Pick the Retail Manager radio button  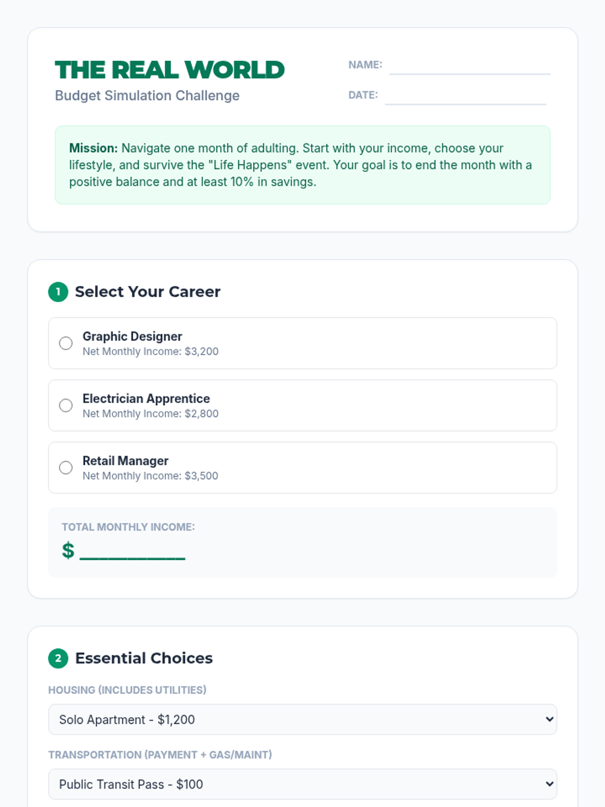pyautogui.click(x=66, y=468)
